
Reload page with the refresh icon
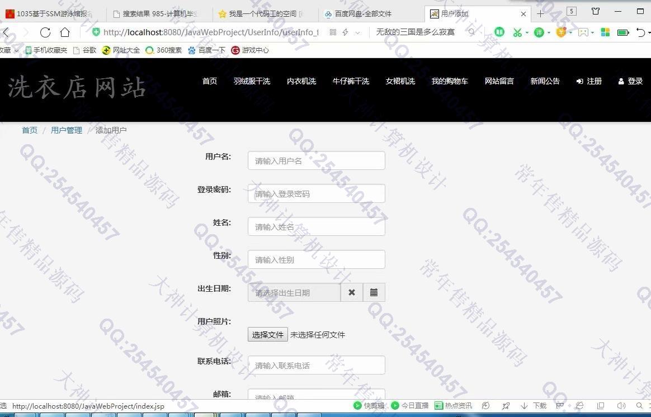click(45, 32)
